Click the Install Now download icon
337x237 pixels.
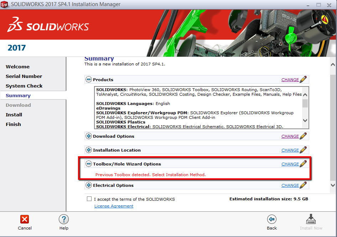click(x=311, y=219)
